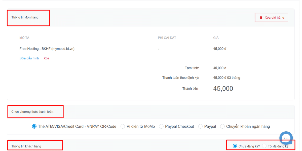Select the Tôi đã đăng ký option
The width and height of the screenshot is (302, 151).
pos(264,146)
